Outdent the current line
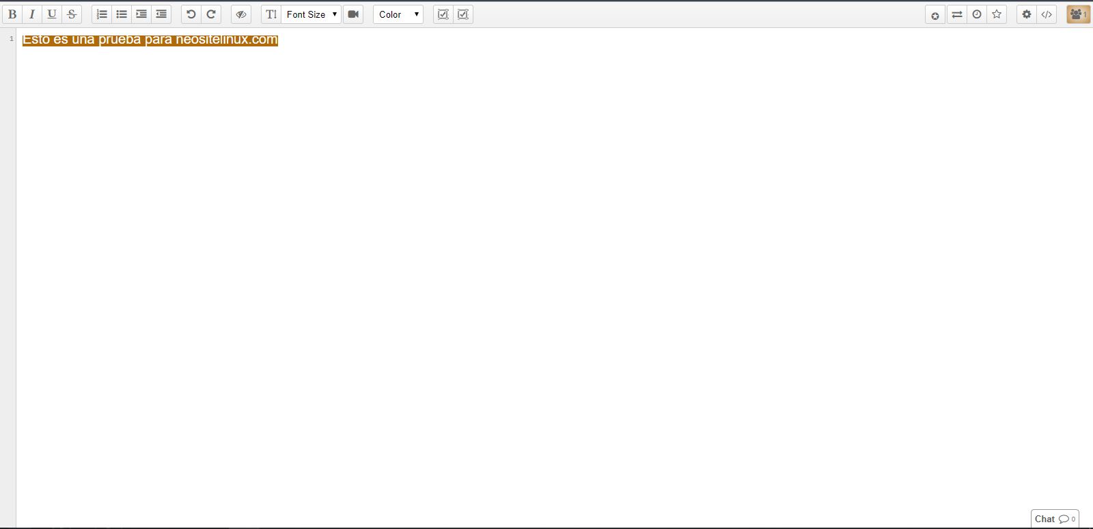The height and width of the screenshot is (529, 1093). [x=161, y=14]
